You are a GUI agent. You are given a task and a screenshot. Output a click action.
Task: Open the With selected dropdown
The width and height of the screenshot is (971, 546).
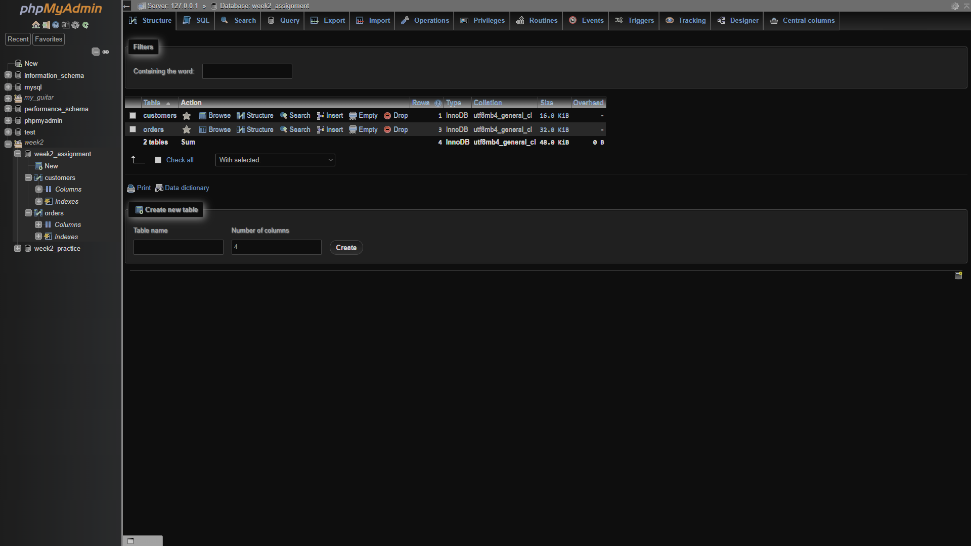[275, 160]
